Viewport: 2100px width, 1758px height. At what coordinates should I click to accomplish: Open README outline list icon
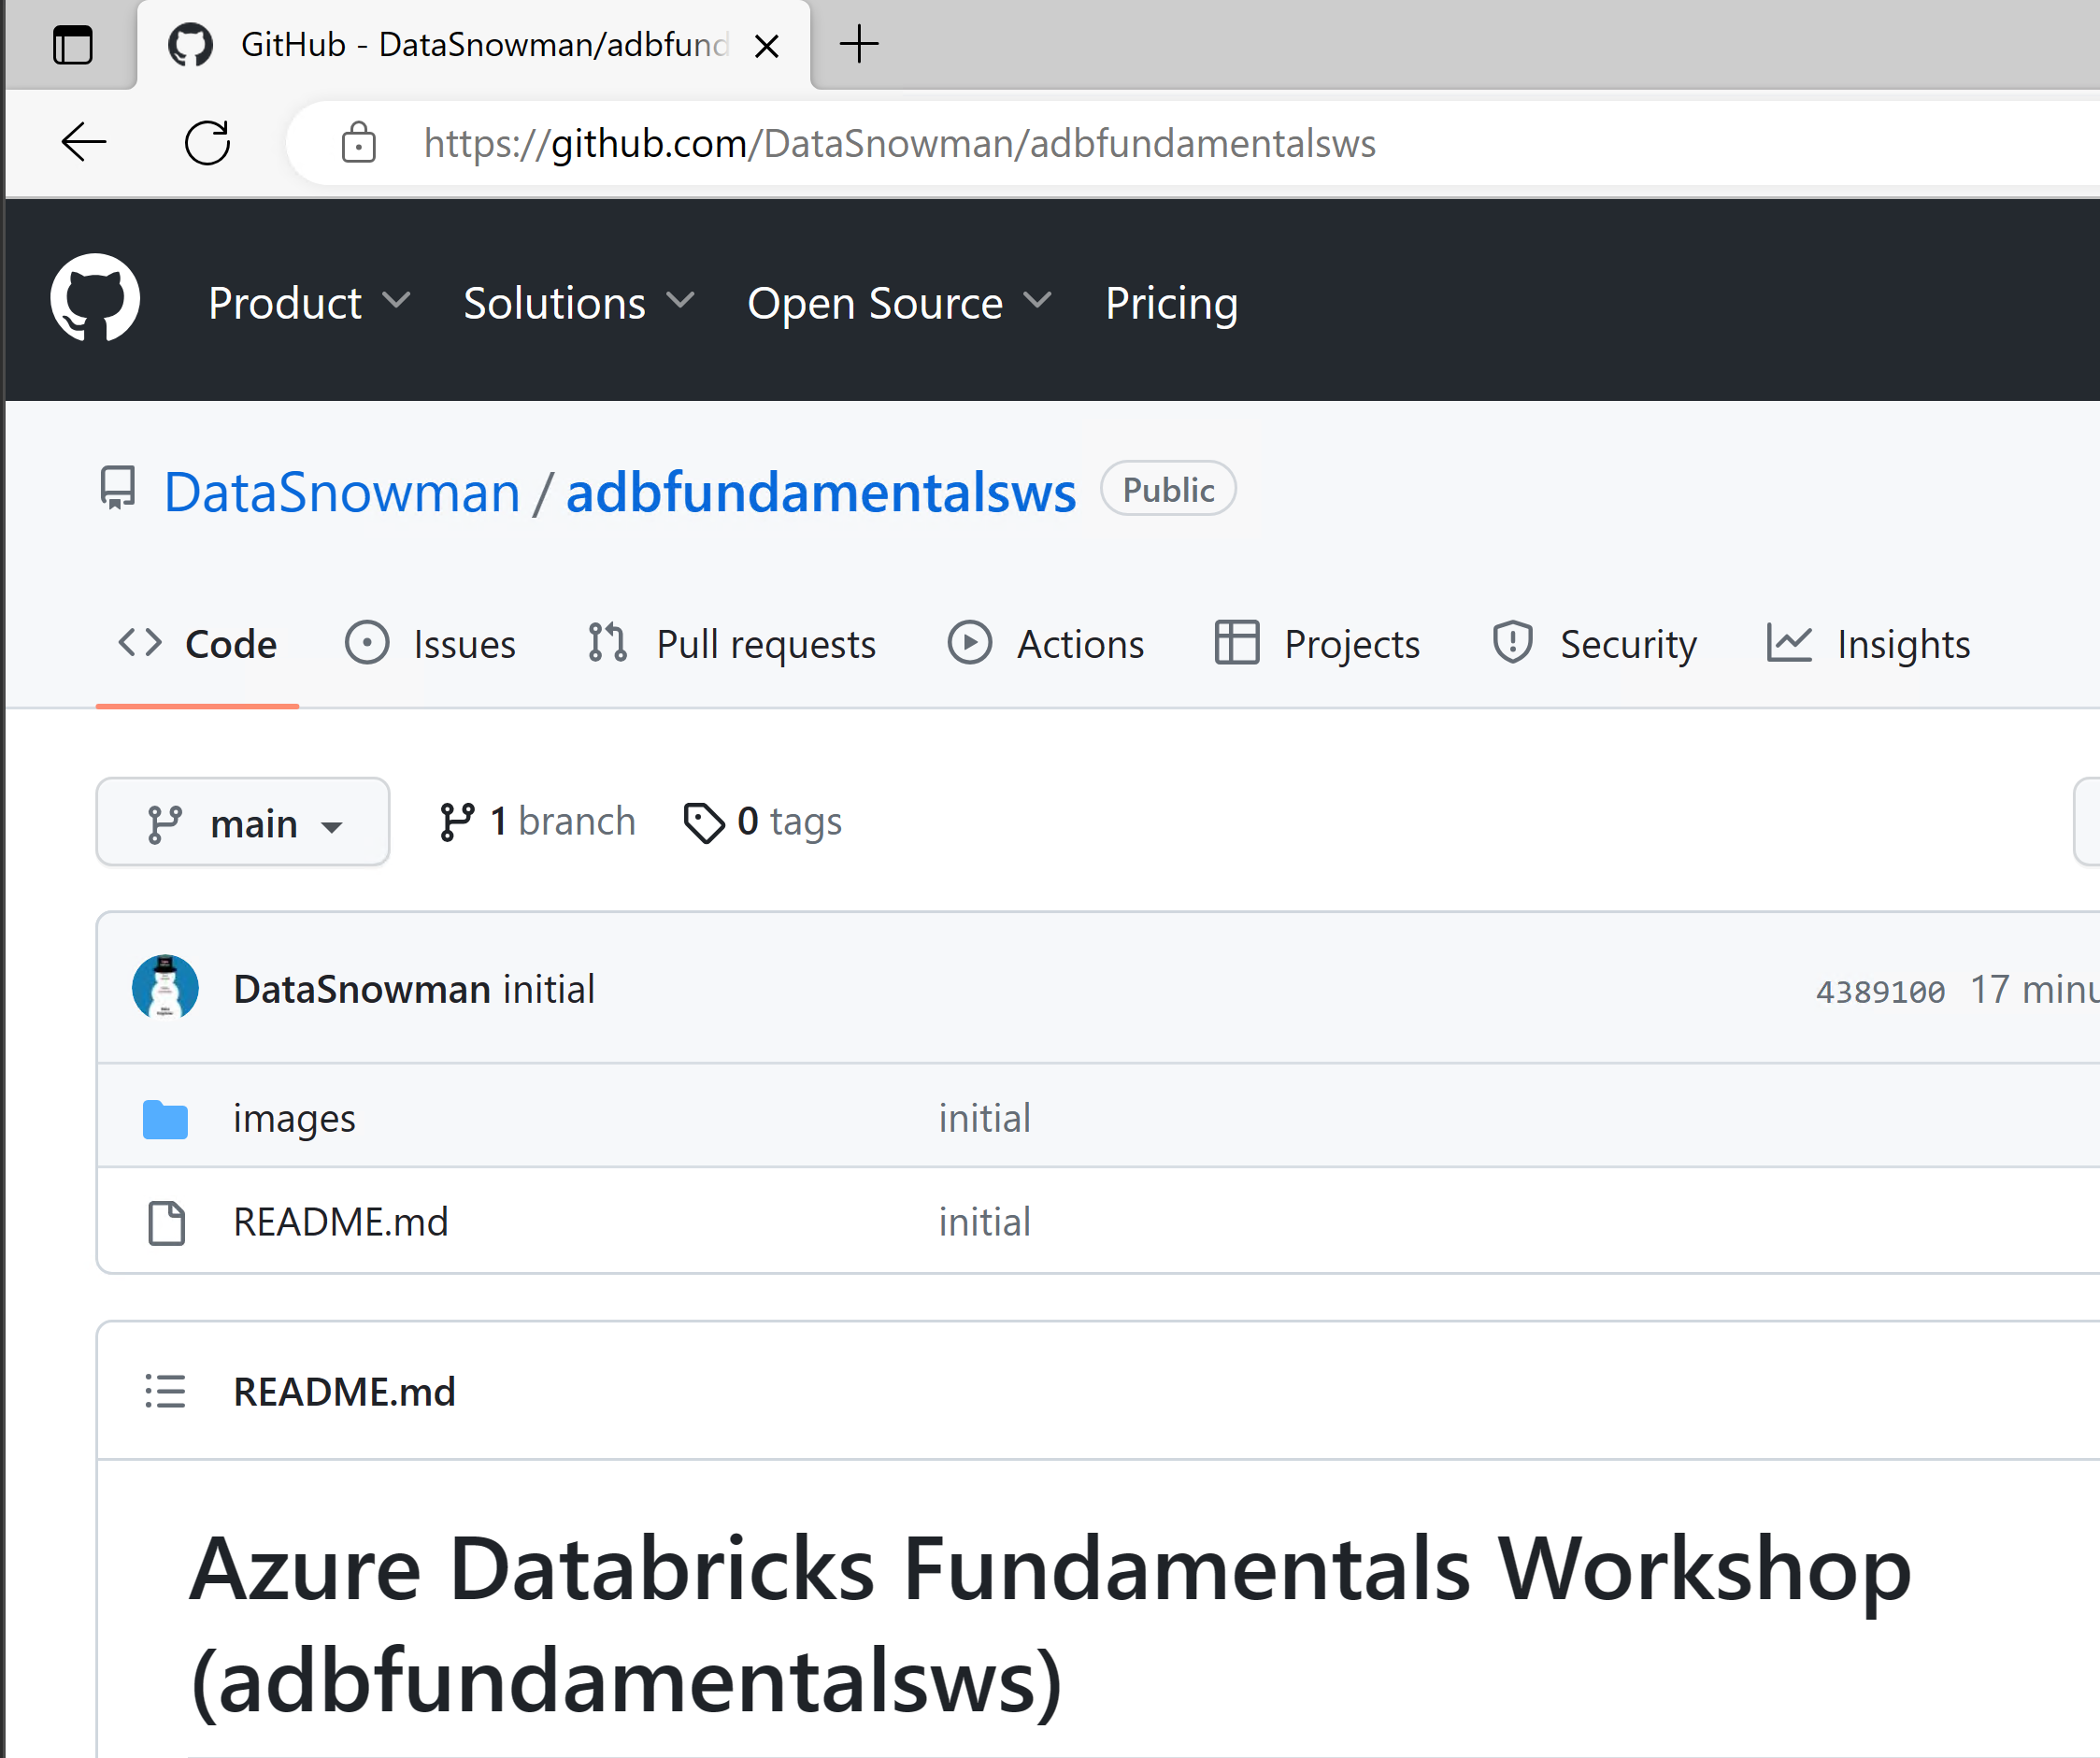[165, 1391]
